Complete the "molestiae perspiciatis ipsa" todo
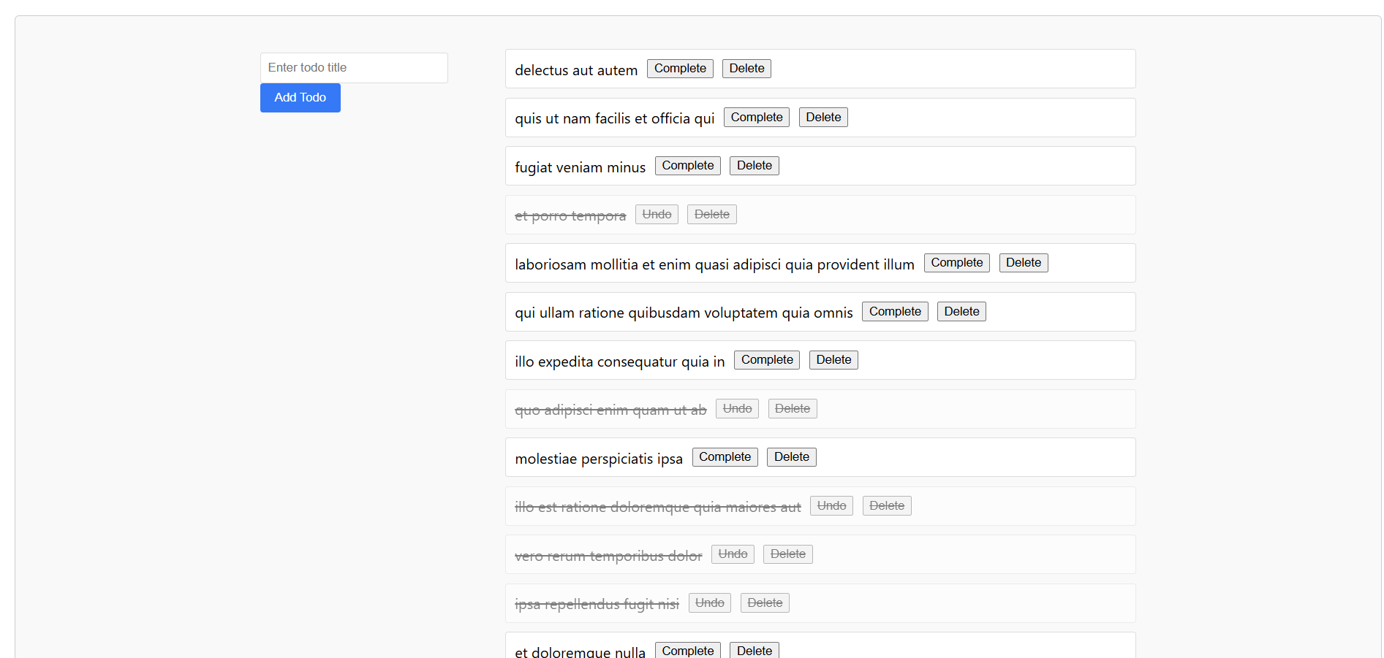This screenshot has height=658, width=1384. point(725,456)
